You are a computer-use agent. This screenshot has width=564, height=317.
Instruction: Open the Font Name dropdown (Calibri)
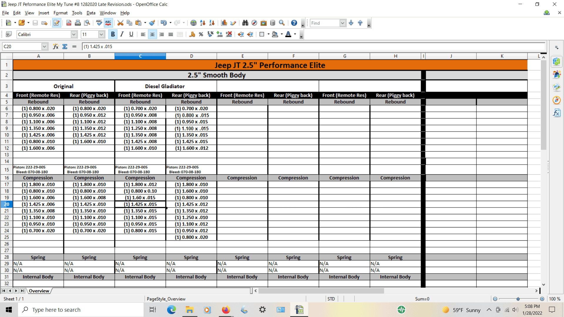click(74, 34)
